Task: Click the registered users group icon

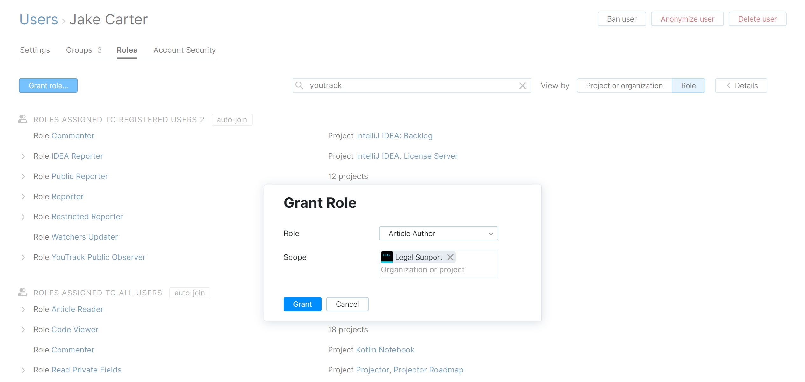Action: [23, 119]
